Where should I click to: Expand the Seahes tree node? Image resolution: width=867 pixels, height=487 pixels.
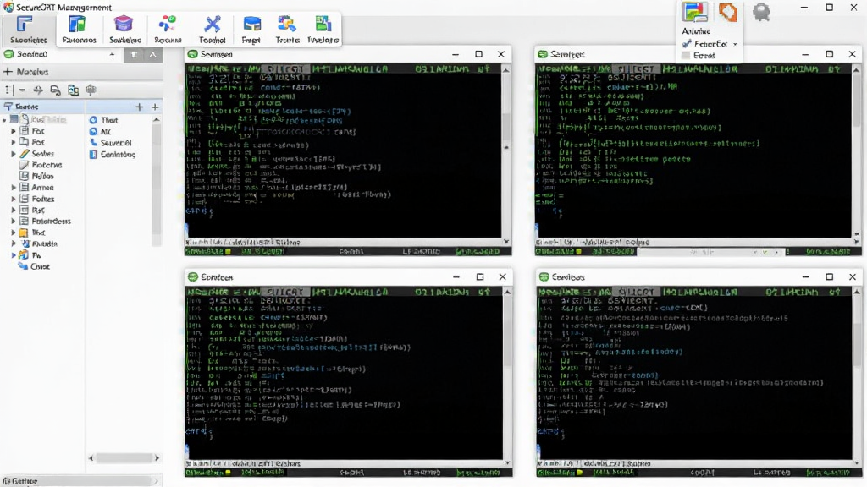tap(14, 154)
